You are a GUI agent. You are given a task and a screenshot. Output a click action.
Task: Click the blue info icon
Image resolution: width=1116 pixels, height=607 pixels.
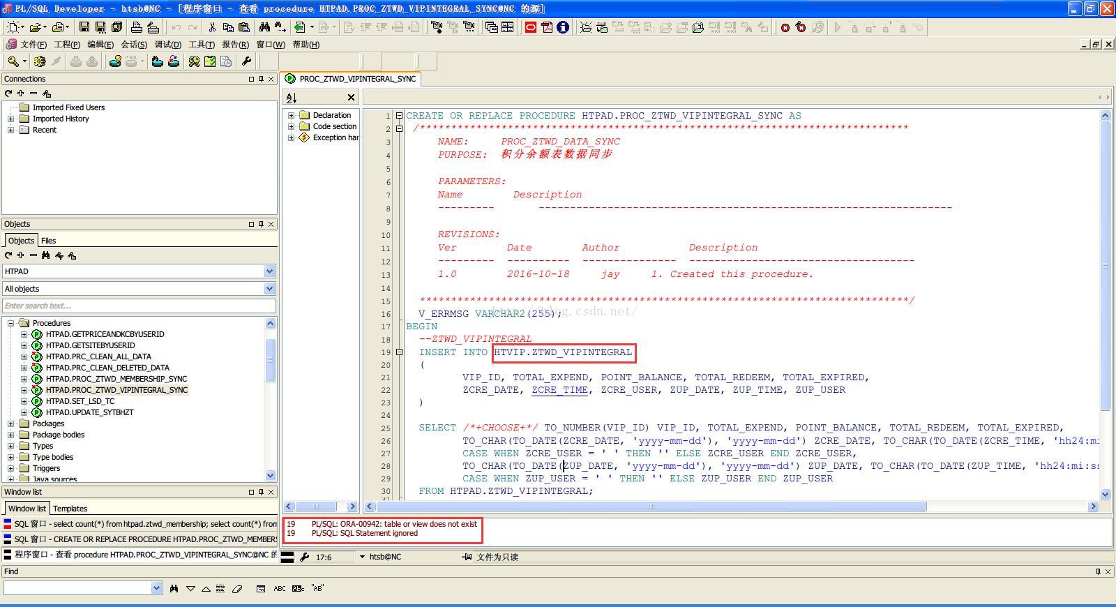(563, 27)
